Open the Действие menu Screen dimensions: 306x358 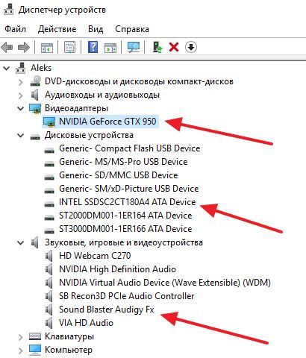pos(57,29)
